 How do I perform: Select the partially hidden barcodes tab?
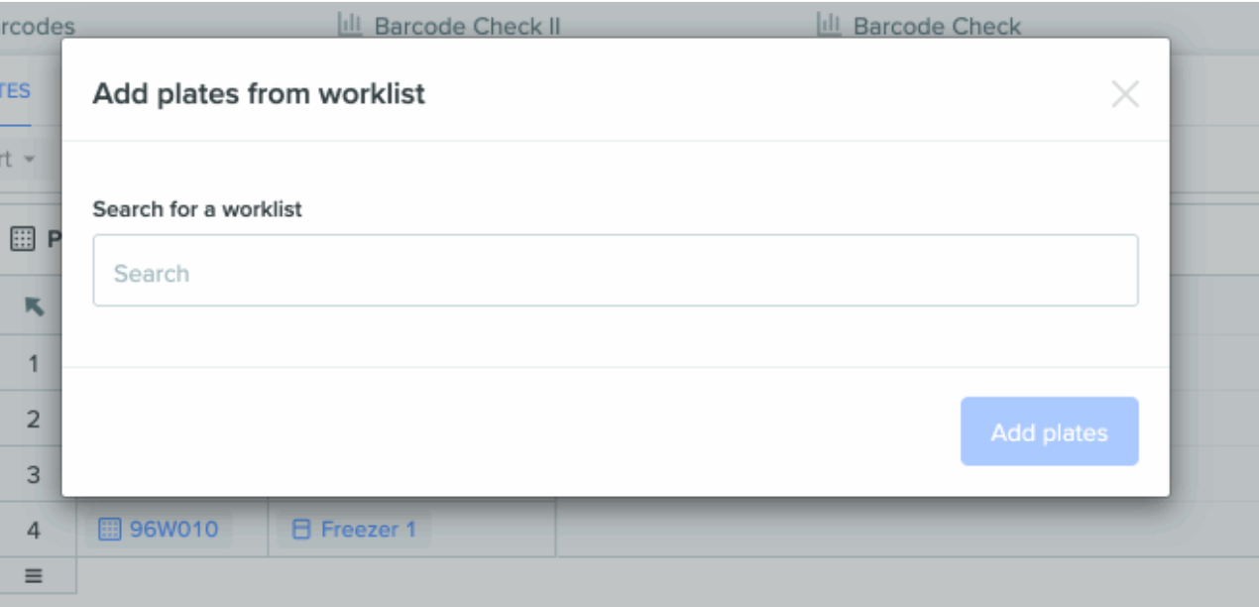coord(37,26)
